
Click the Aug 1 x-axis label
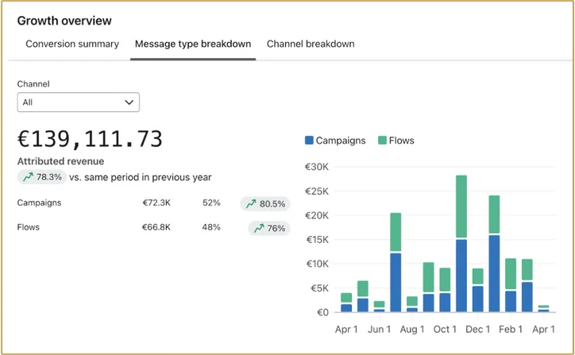tap(412, 330)
